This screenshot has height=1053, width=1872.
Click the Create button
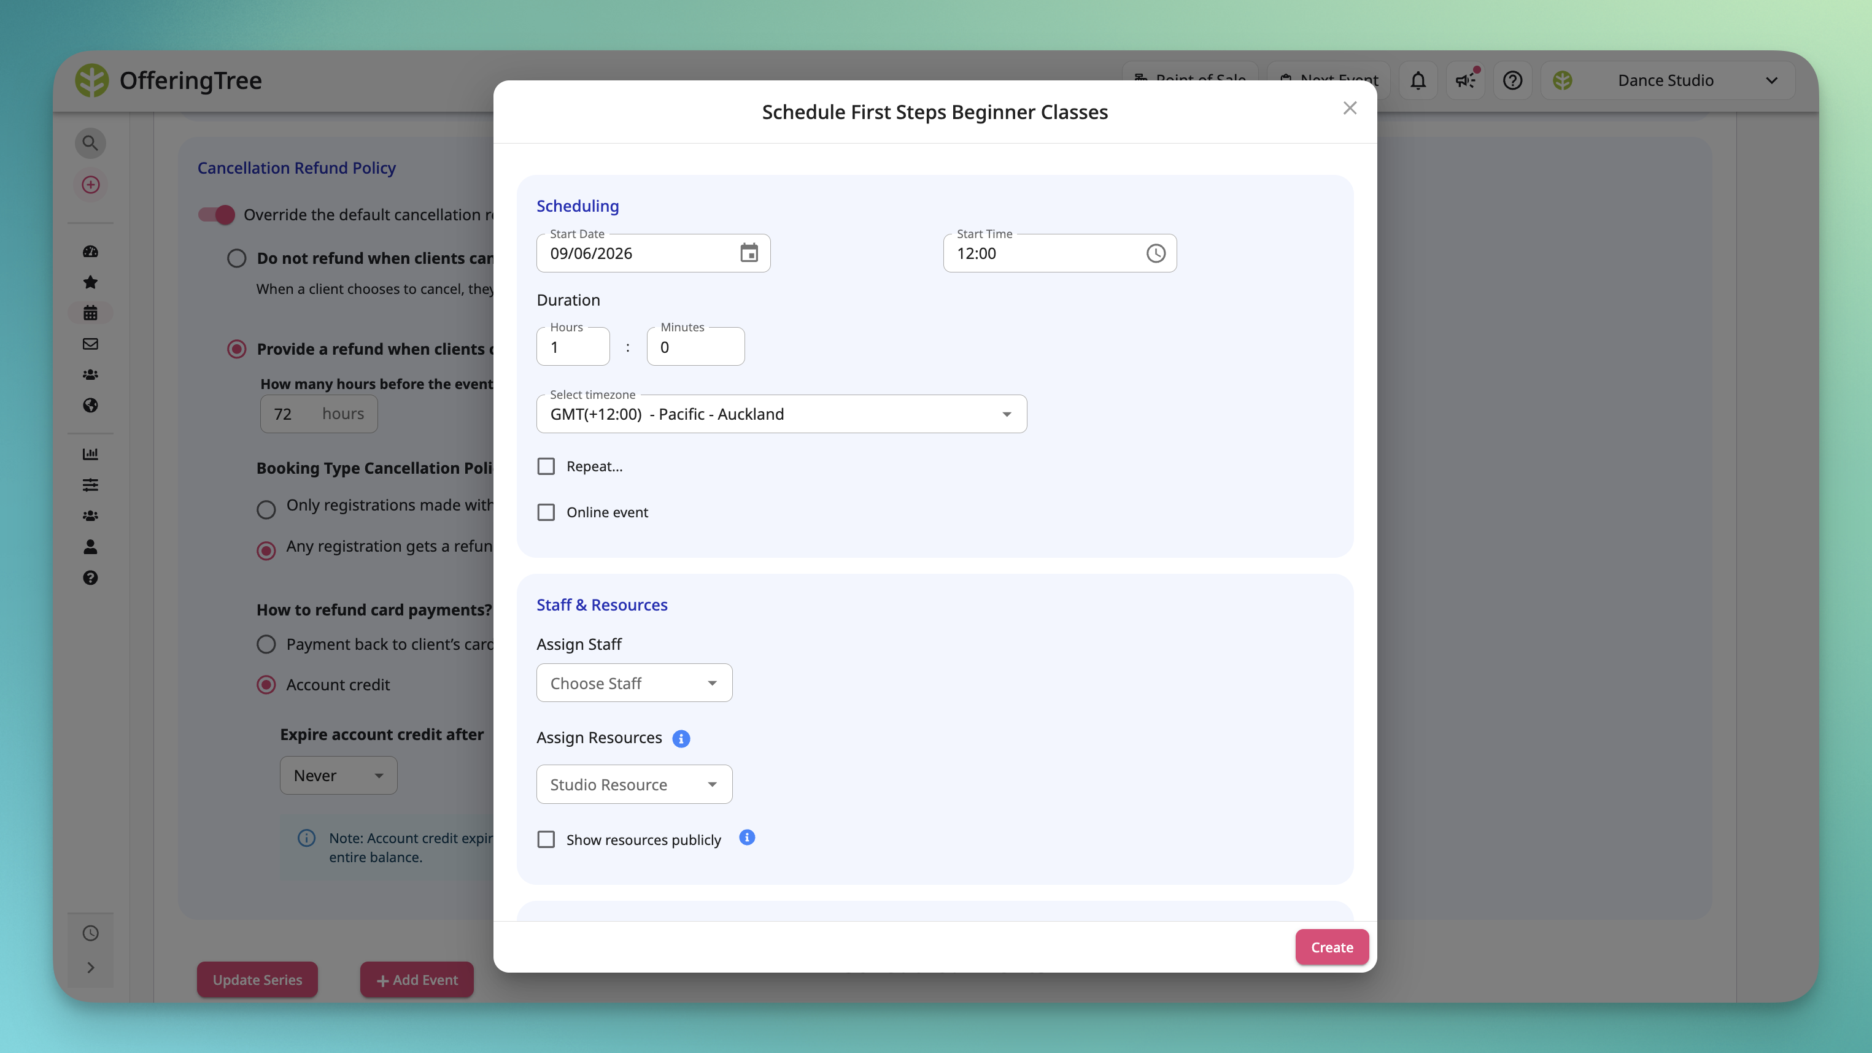1331,947
